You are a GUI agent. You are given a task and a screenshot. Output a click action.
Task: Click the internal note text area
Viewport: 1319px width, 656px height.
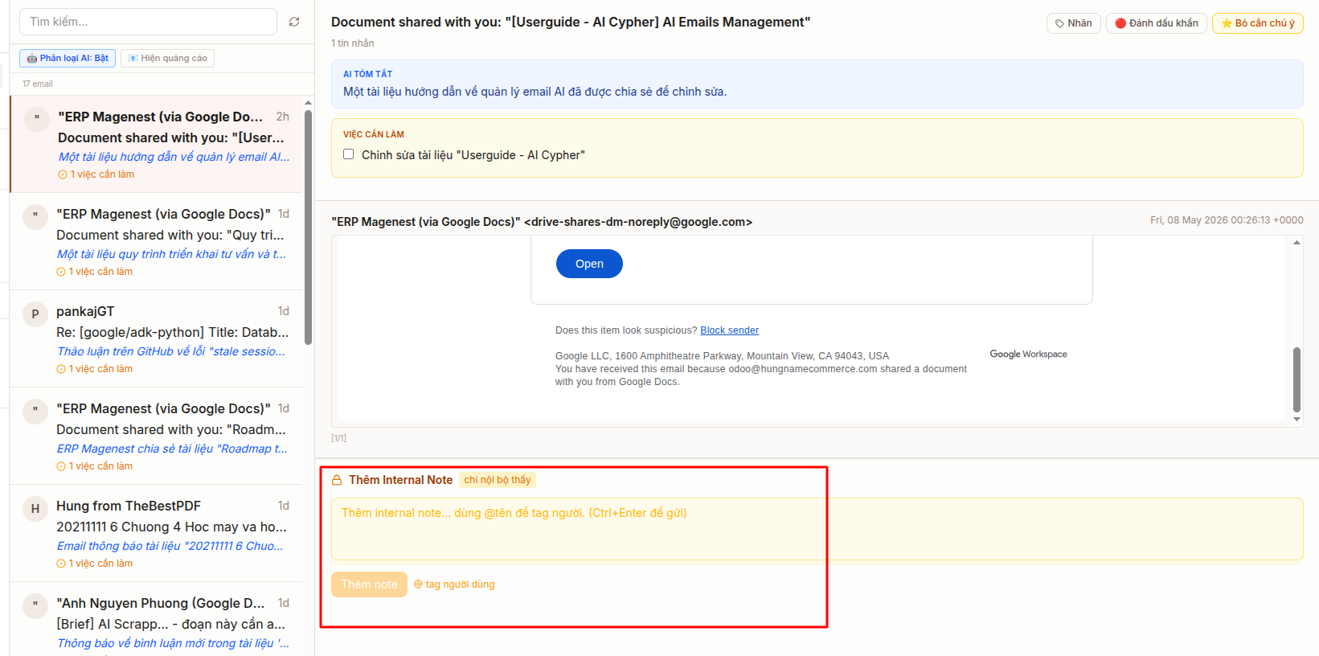click(817, 529)
